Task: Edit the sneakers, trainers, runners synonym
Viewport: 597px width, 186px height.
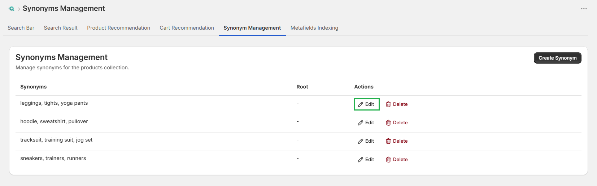Action: tap(366, 160)
